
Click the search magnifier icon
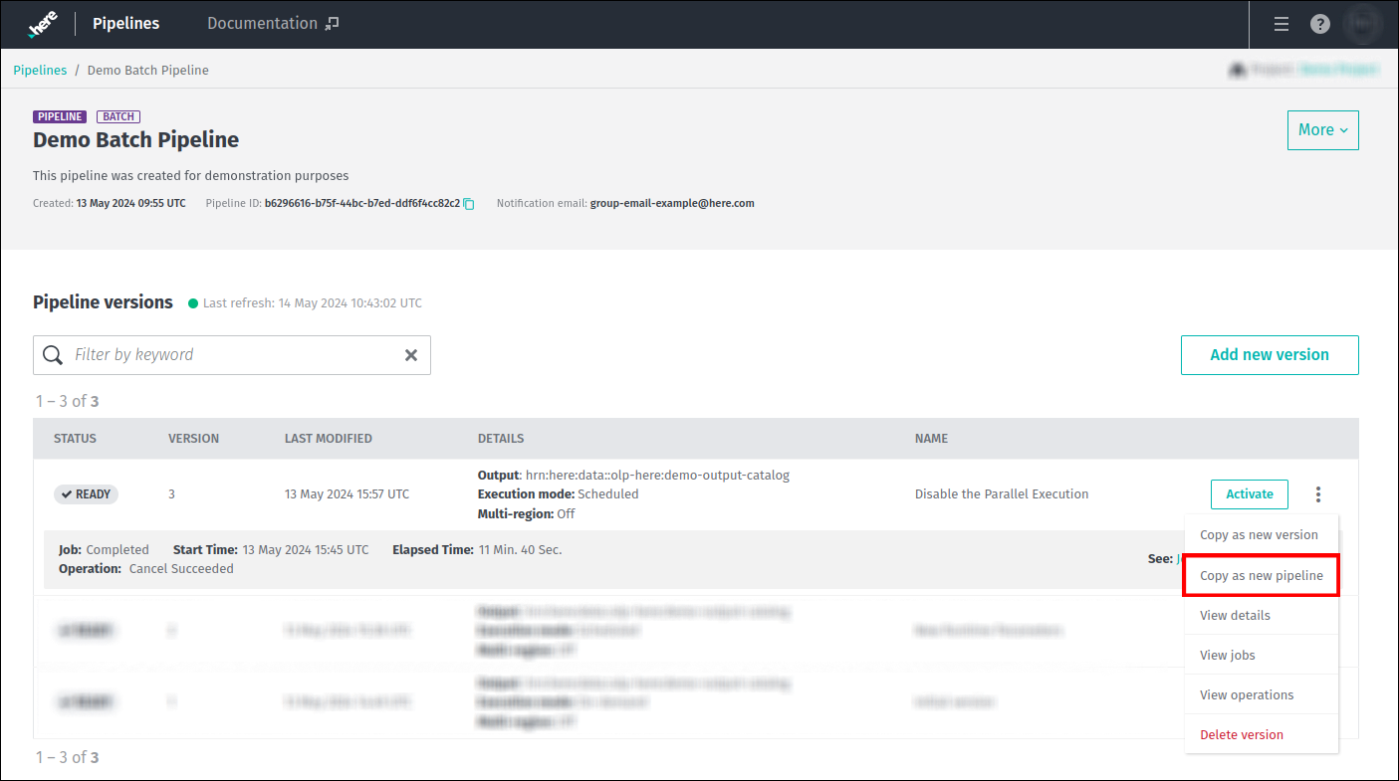52,354
